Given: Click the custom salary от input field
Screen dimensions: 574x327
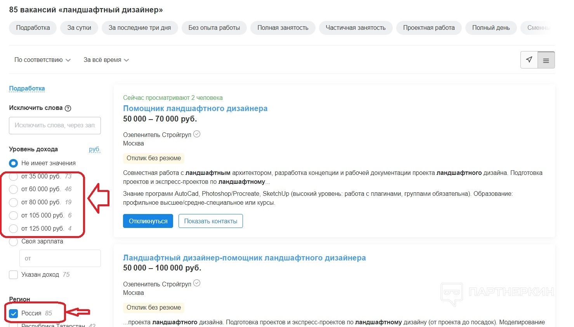Looking at the screenshot, I should click(60, 259).
